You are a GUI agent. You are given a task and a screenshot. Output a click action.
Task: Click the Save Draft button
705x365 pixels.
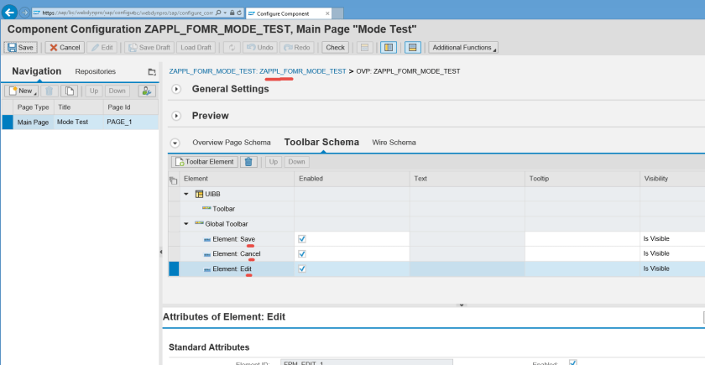(x=149, y=47)
